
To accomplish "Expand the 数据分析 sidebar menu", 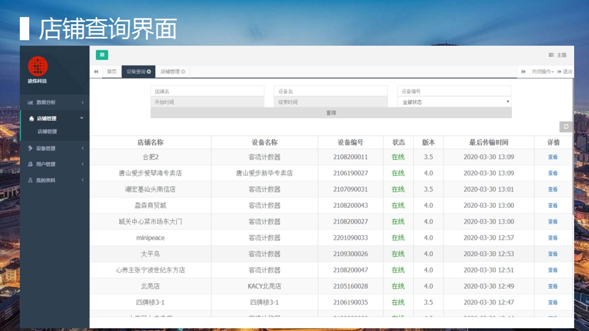I will (55, 102).
